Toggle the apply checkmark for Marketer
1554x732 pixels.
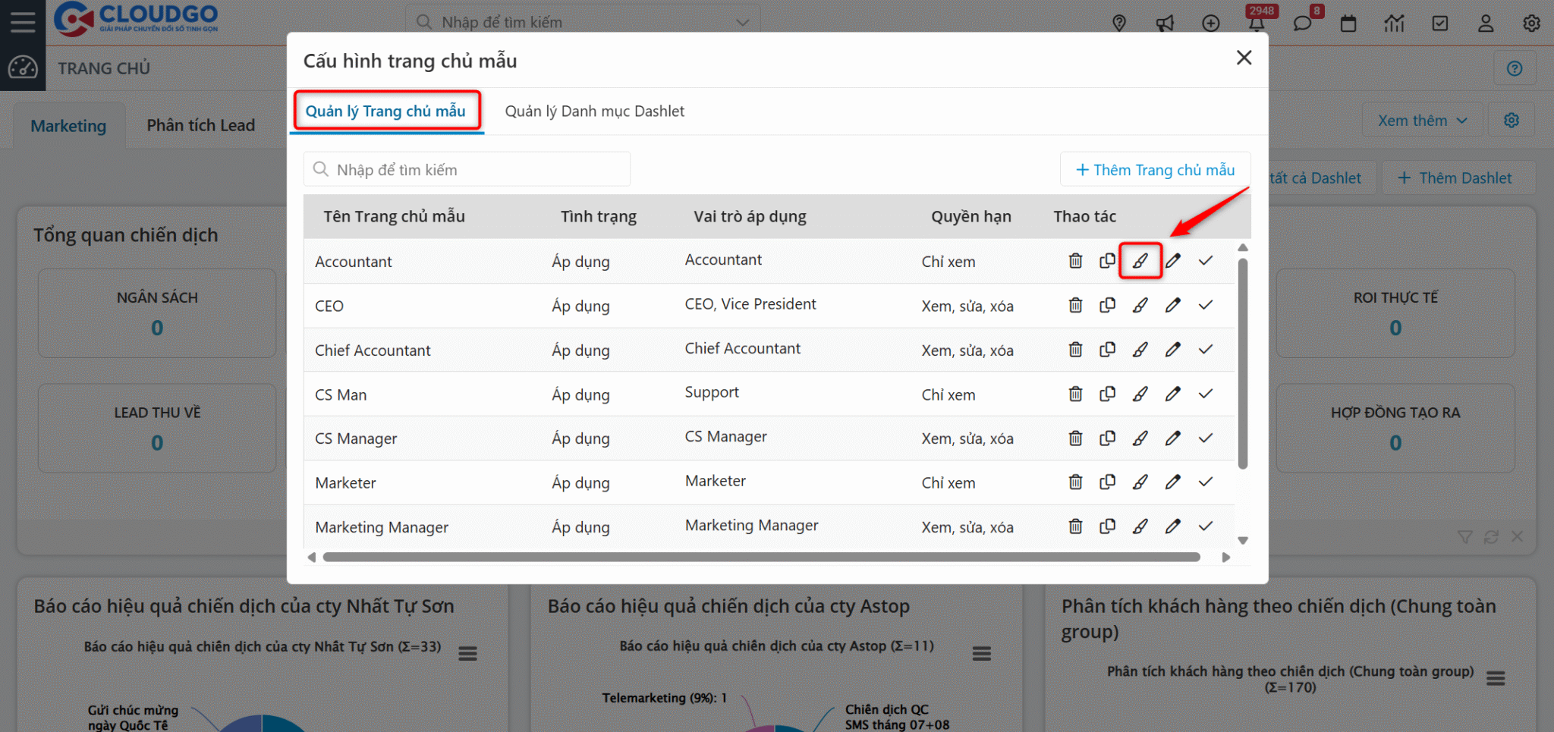[1206, 482]
